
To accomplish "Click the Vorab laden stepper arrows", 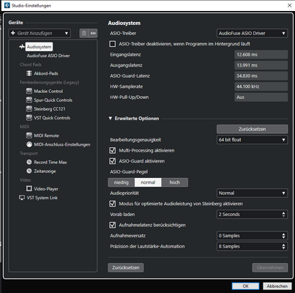I will coord(283,215).
